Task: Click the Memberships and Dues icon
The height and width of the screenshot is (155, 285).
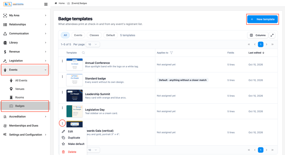Action: click(5, 126)
